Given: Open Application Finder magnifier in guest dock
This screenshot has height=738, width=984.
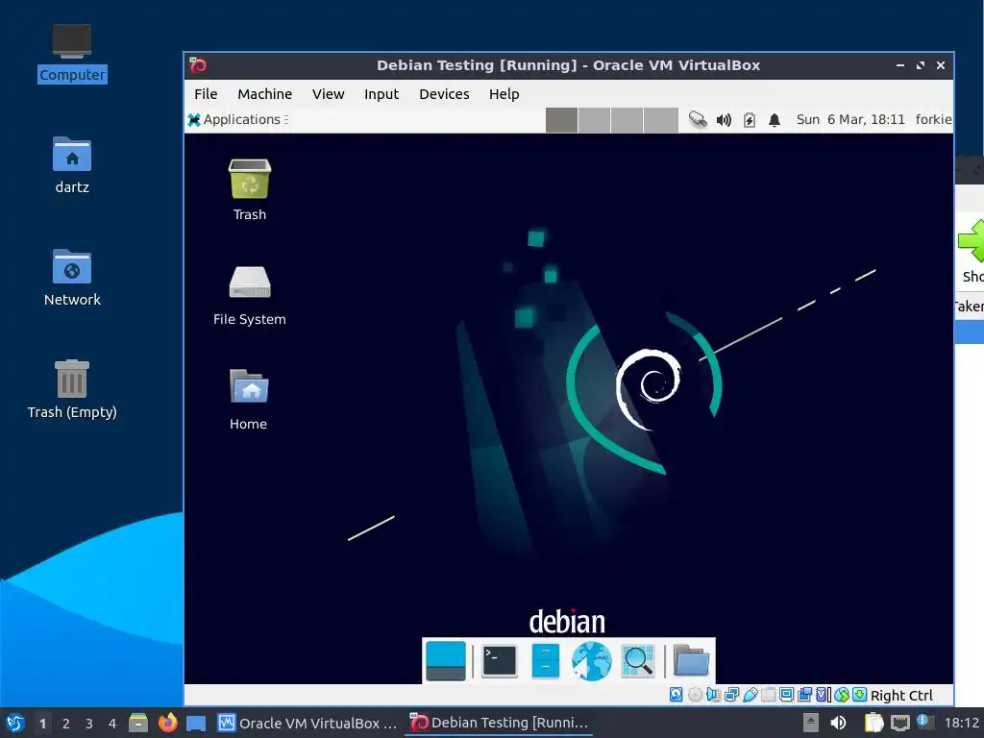Looking at the screenshot, I should pyautogui.click(x=638, y=661).
